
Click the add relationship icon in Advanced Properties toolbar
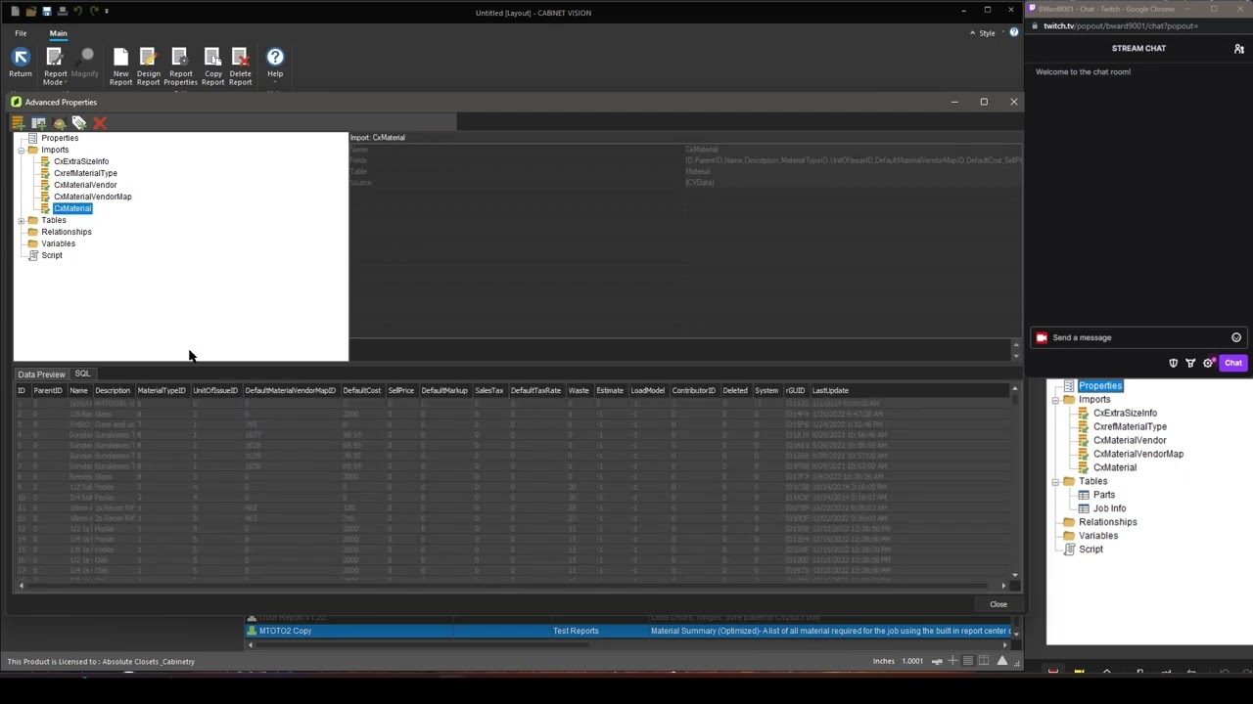[59, 123]
